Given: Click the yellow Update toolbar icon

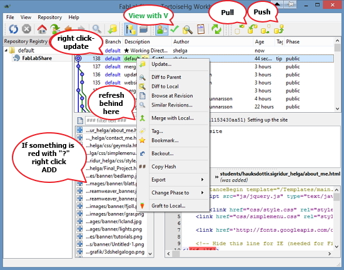Looking at the screenshot, I should point(113,29).
